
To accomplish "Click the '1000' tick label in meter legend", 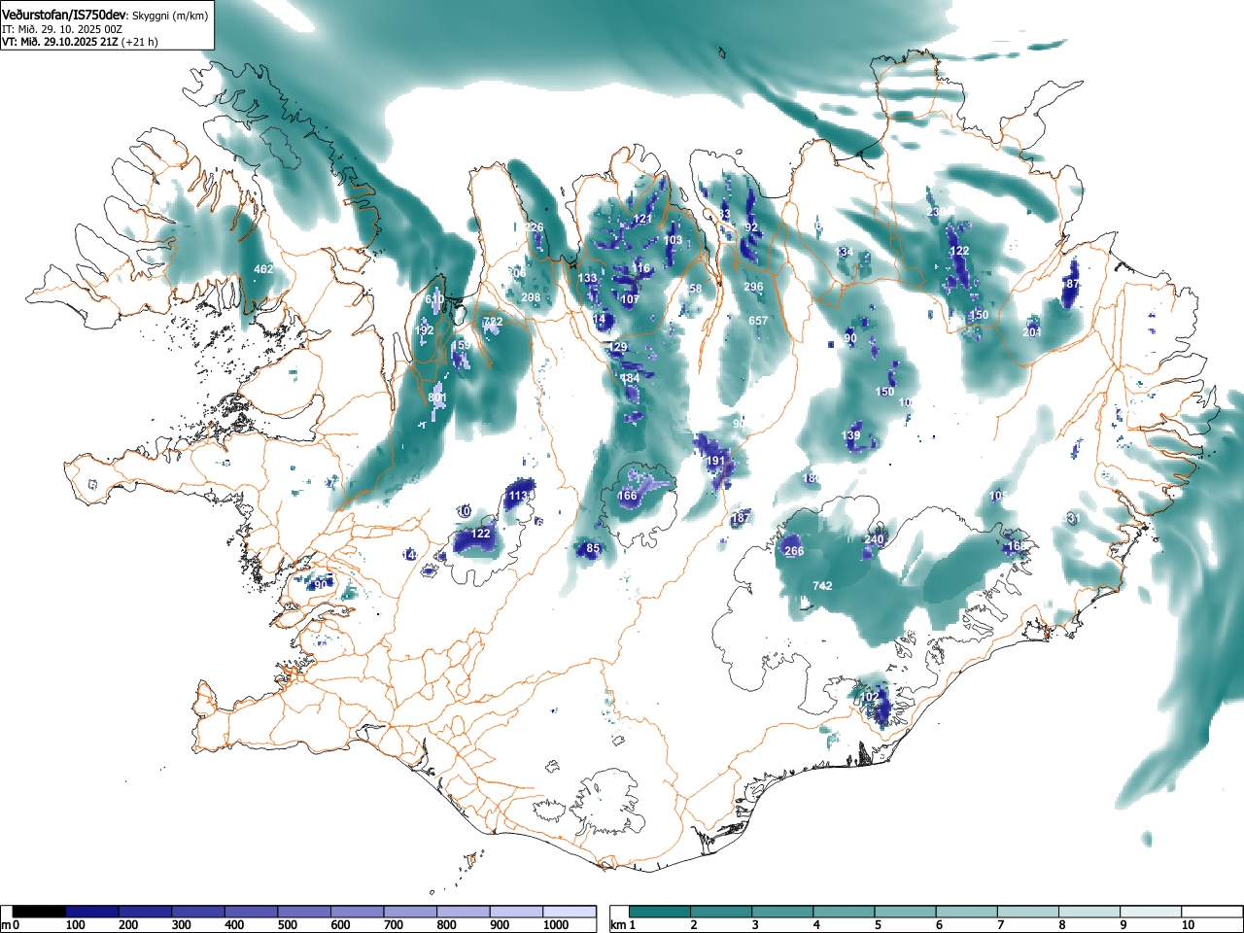I will (556, 925).
